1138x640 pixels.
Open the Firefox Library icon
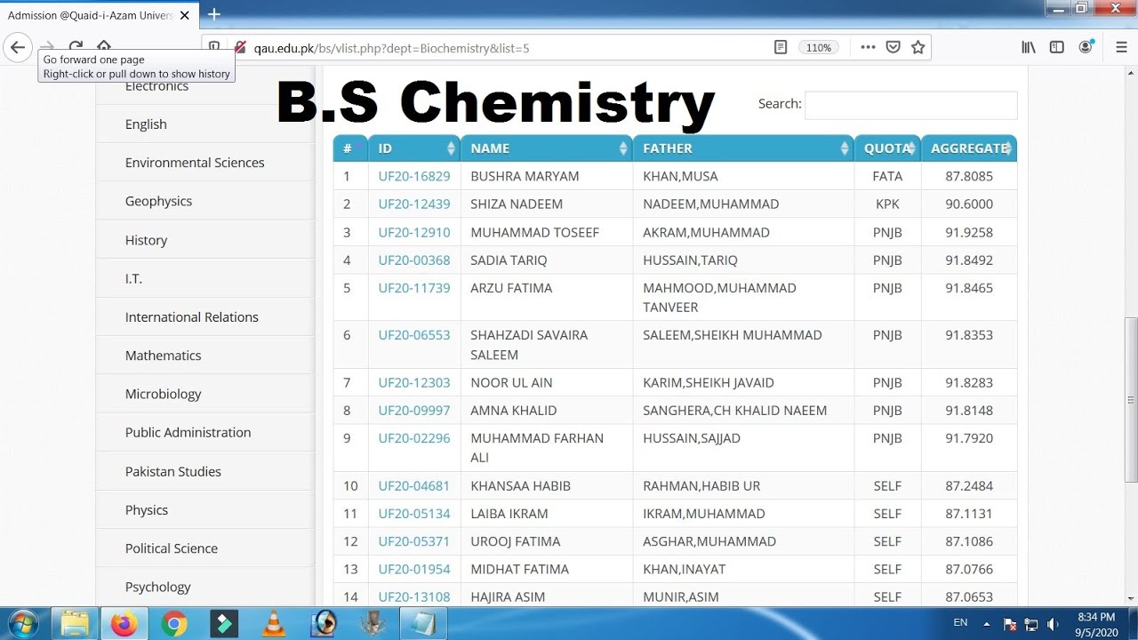pos(1029,47)
